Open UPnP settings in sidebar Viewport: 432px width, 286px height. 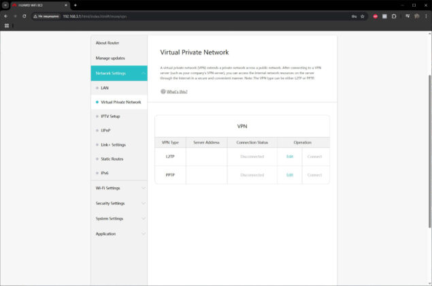point(119,130)
